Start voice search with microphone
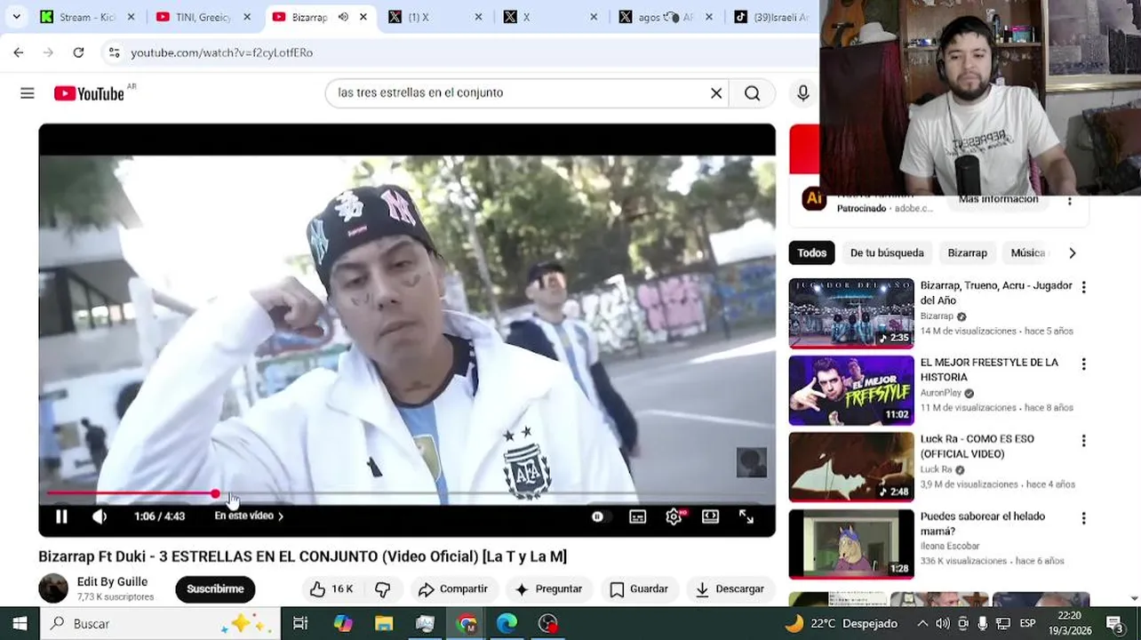The height and width of the screenshot is (640, 1141). [x=803, y=93]
